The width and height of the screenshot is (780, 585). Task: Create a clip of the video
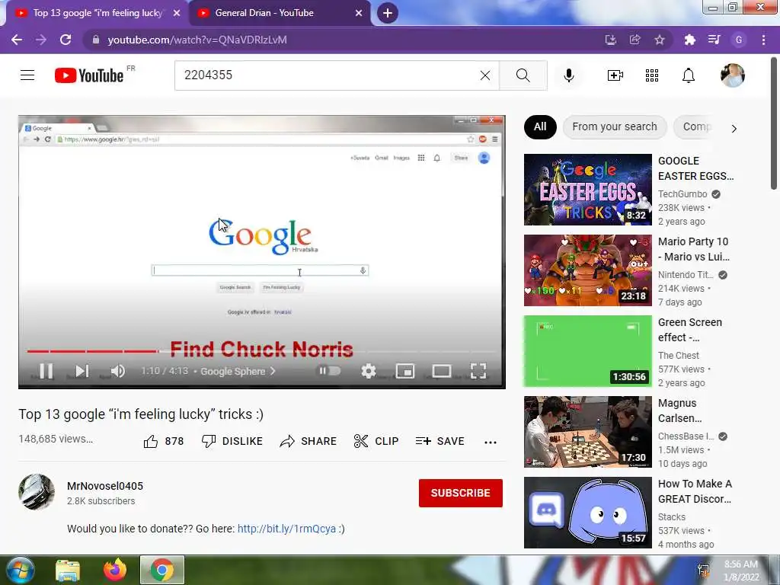click(x=376, y=441)
